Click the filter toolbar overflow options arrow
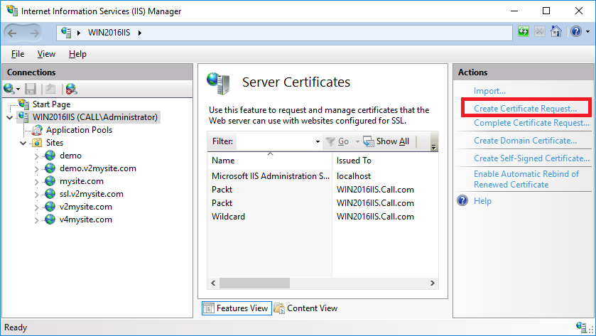 point(434,146)
